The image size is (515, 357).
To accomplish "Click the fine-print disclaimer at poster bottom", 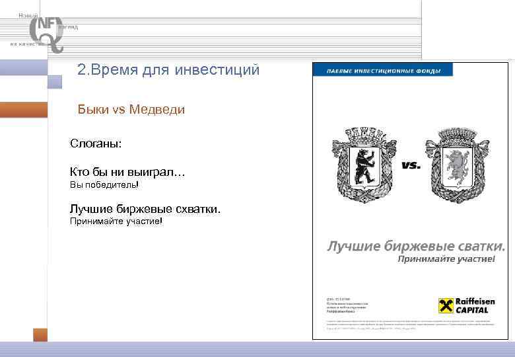I will (410, 325).
